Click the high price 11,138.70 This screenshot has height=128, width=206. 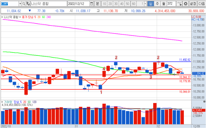[x=111, y=11]
